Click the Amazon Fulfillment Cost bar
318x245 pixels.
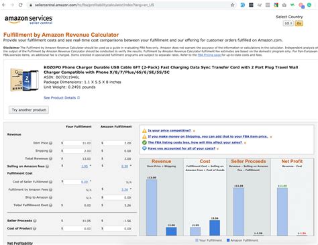(x=215, y=228)
